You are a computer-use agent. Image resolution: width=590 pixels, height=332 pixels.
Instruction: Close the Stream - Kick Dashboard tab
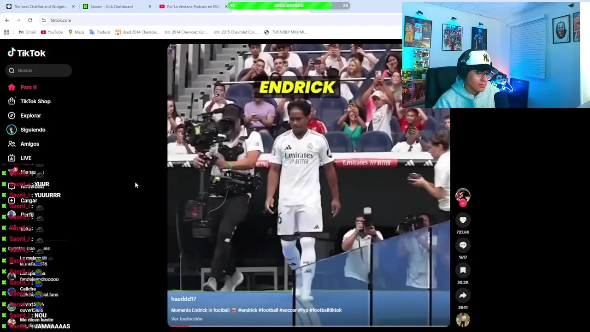[x=149, y=6]
